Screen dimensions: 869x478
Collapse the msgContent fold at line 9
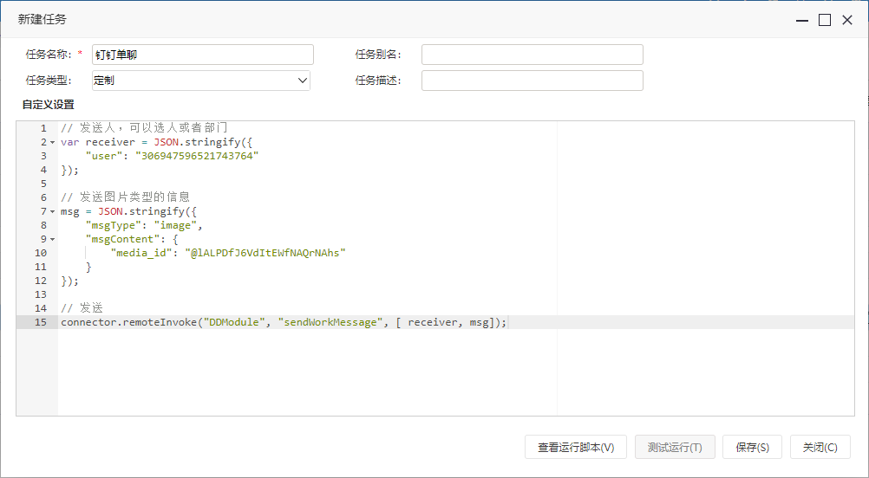(x=53, y=239)
